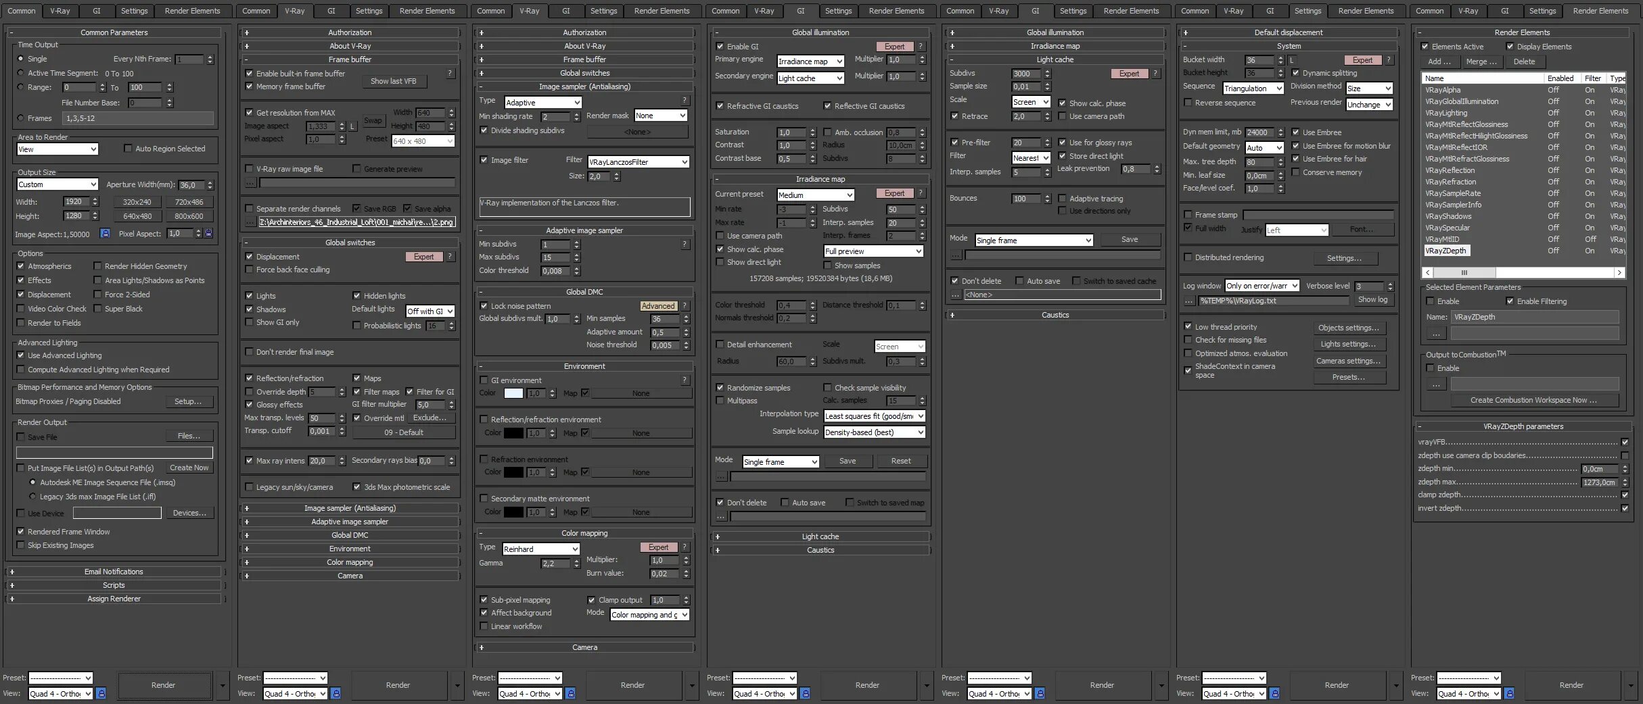Open help beside the Light cache Expert button

point(1155,74)
